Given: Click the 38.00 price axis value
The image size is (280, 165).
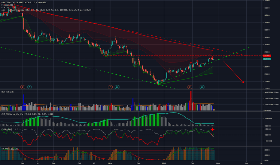Looking at the screenshot, I should [267, 8].
